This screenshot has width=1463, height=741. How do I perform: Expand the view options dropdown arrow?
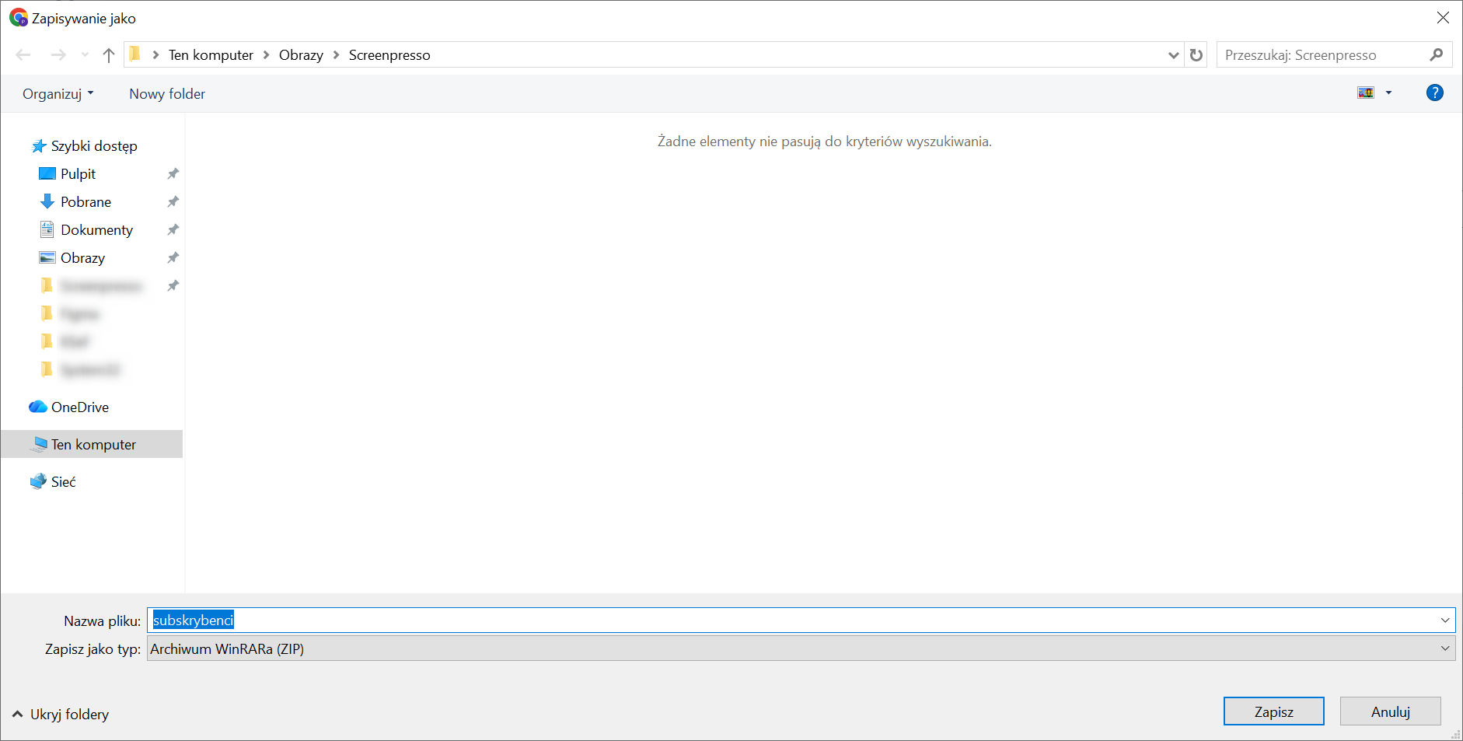(1388, 93)
